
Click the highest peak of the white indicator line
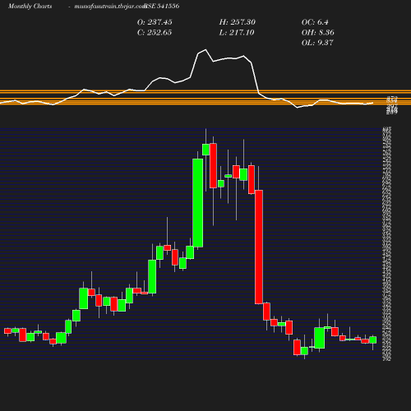pos(205,49)
